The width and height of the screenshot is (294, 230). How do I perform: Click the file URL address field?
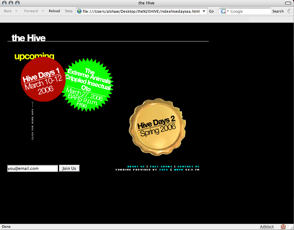point(141,11)
